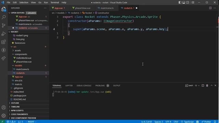The height and width of the screenshot is (123, 219).
Task: Open the Source Control view
Action: (x=3, y=25)
